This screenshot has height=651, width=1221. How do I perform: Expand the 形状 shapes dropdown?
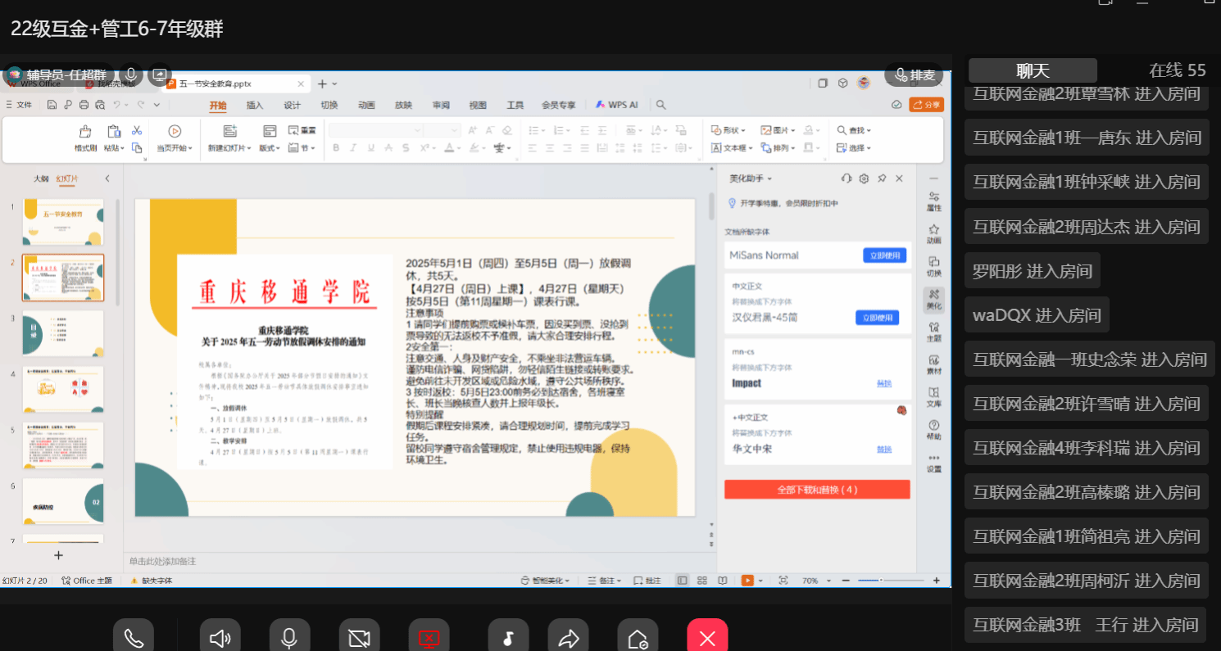click(729, 130)
